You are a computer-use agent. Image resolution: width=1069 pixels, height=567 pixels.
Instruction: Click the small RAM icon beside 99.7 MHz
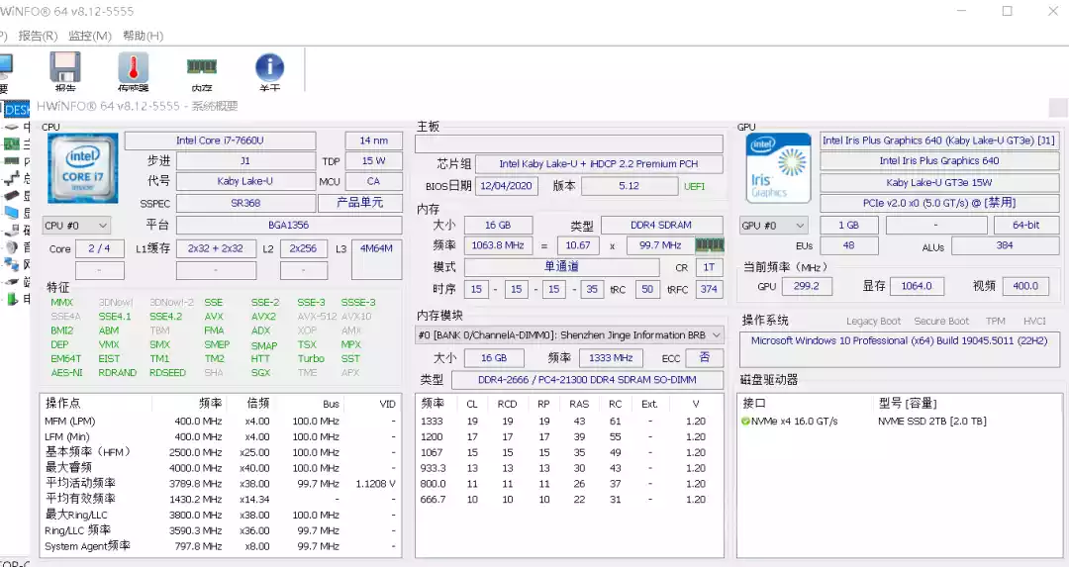(x=709, y=244)
